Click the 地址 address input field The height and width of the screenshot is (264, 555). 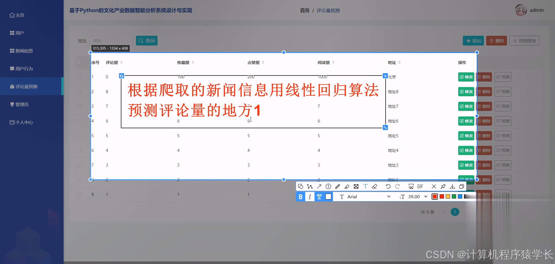(111, 41)
